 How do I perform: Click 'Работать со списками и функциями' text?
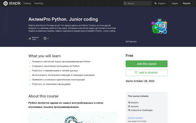[51, 84]
